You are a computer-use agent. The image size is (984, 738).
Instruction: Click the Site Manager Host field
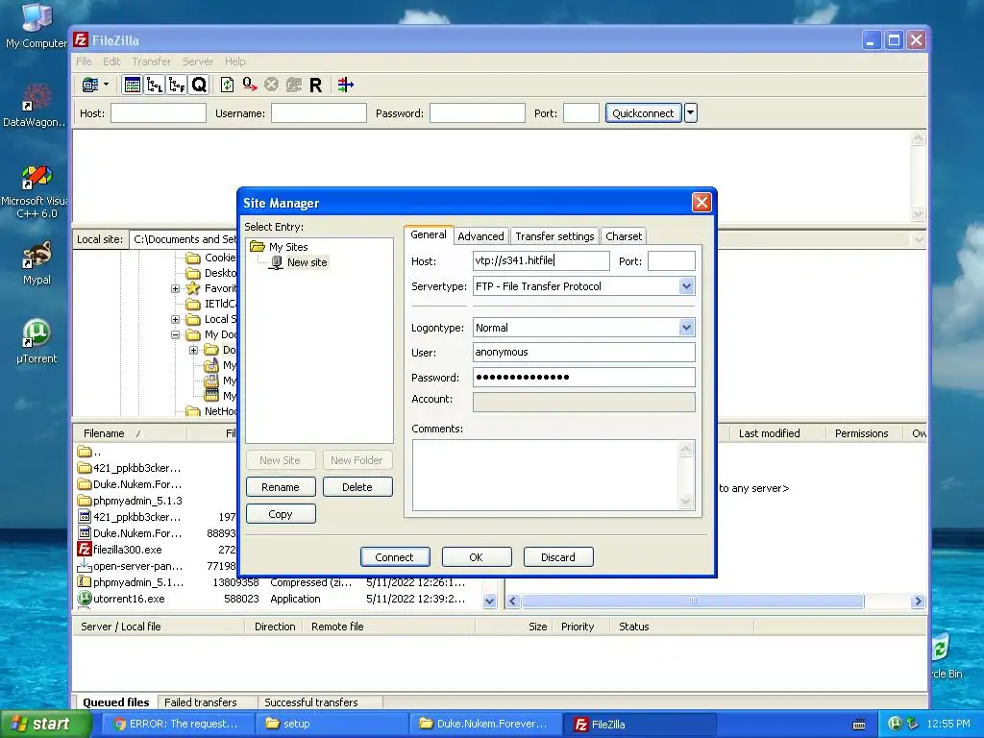coord(541,261)
